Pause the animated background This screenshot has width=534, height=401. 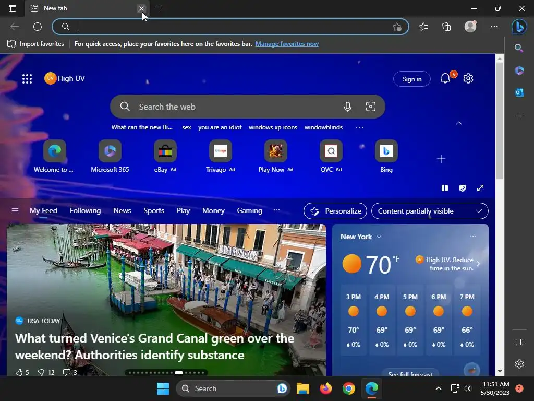click(x=445, y=188)
